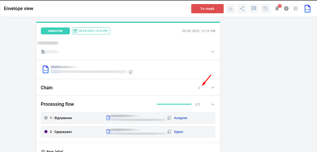317x152 pixels.
Task: Copy address in Відправник row
Action: tap(169, 118)
